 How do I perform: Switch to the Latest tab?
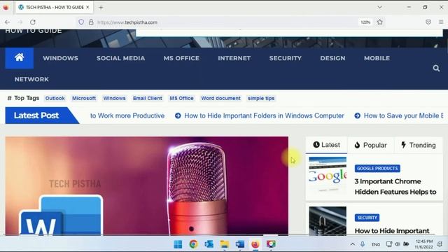point(327,145)
